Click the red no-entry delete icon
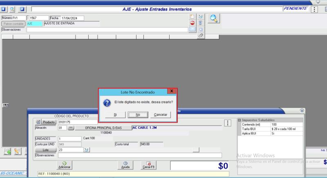The image size is (327, 178). point(193,23)
